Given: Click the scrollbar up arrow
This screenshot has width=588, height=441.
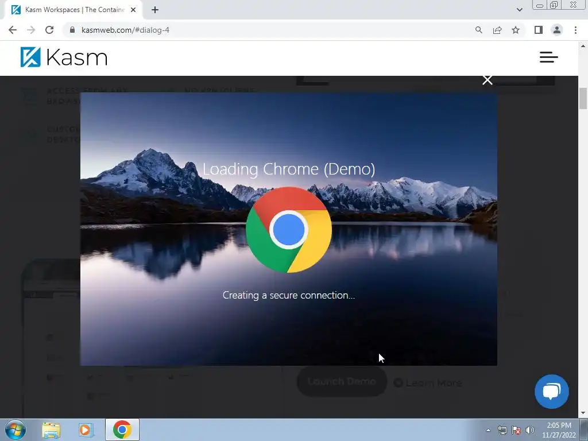Looking at the screenshot, I should [x=583, y=46].
